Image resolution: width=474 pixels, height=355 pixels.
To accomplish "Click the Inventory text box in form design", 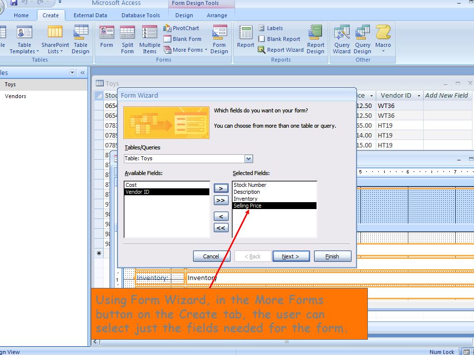I will (x=329, y=278).
